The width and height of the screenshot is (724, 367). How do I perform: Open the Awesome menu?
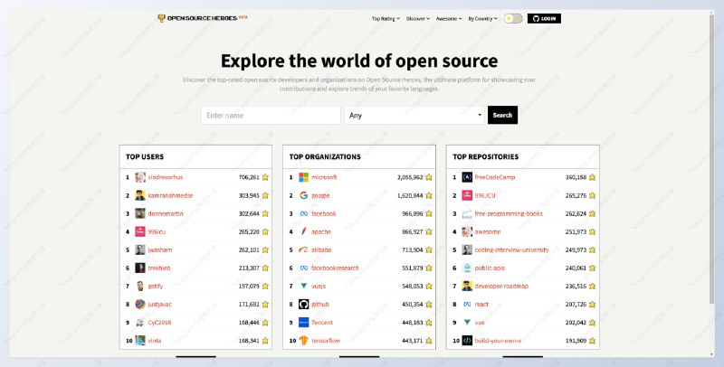point(450,18)
